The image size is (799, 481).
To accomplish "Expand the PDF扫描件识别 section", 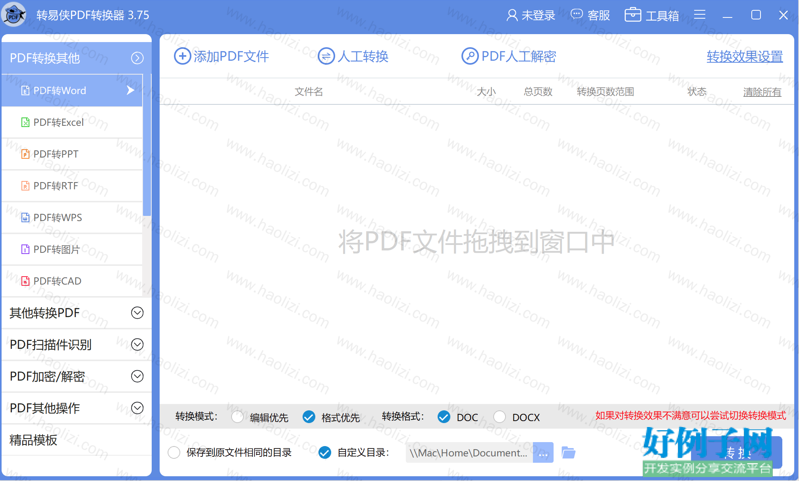I will [x=137, y=344].
